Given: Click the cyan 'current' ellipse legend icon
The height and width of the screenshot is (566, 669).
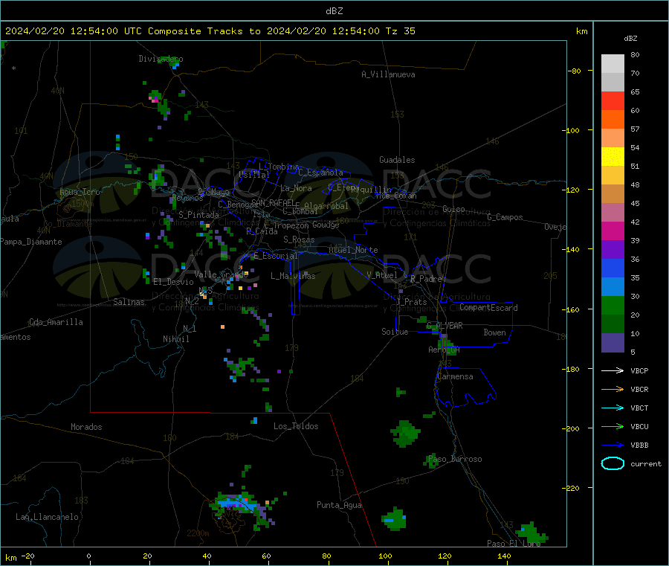Looking at the screenshot, I should [613, 463].
